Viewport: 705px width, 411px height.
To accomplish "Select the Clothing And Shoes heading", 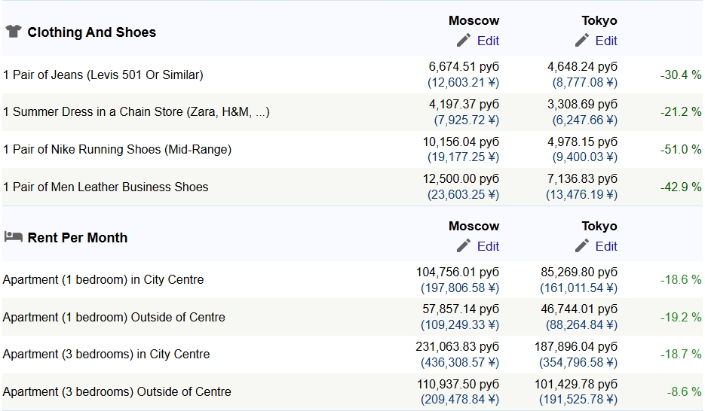I will coord(92,32).
